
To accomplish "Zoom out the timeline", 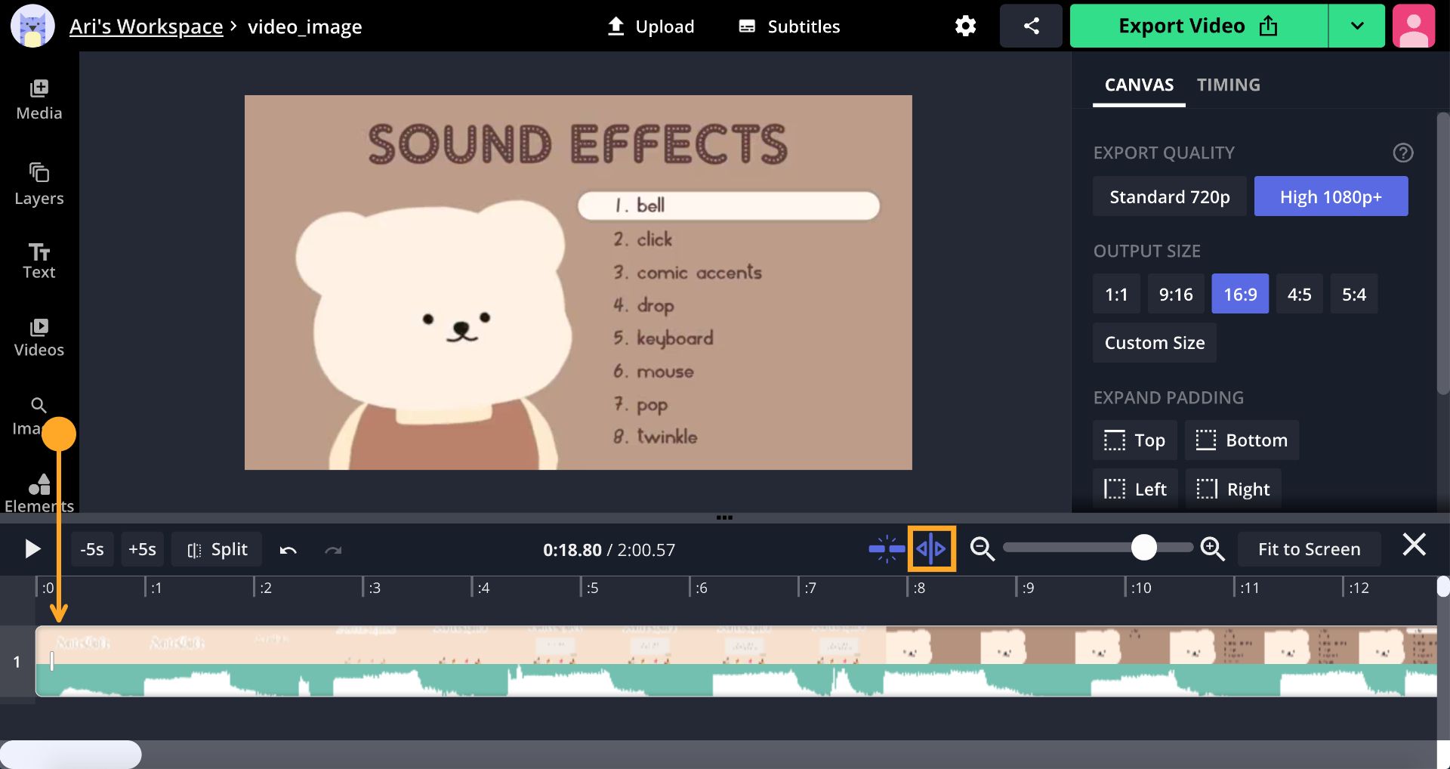I will [982, 549].
